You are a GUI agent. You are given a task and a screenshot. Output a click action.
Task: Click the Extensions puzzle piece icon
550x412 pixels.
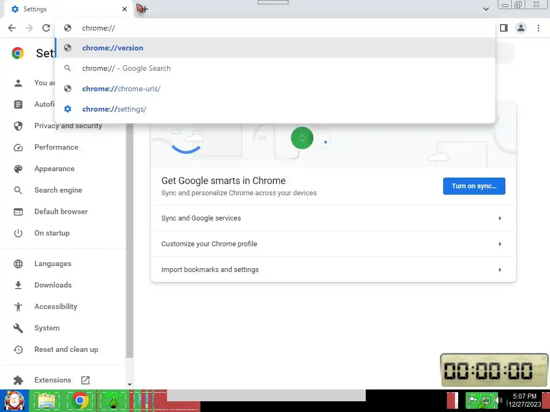coord(18,380)
